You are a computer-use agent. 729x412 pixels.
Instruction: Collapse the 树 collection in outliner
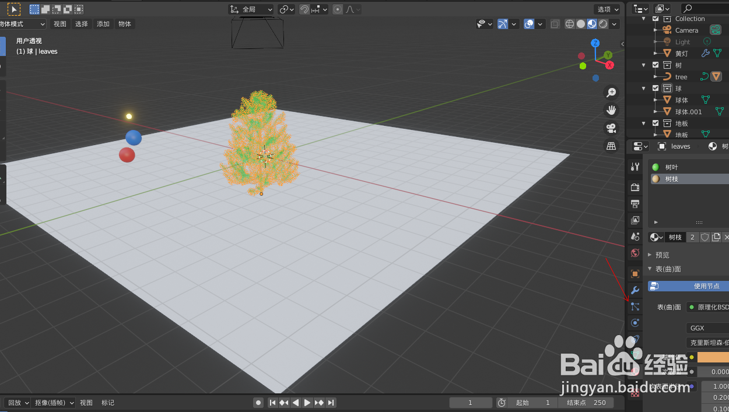click(643, 65)
